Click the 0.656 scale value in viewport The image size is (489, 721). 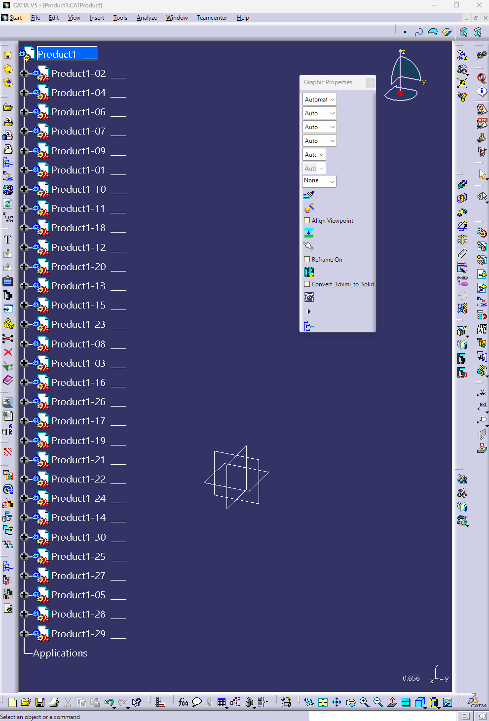pos(411,678)
